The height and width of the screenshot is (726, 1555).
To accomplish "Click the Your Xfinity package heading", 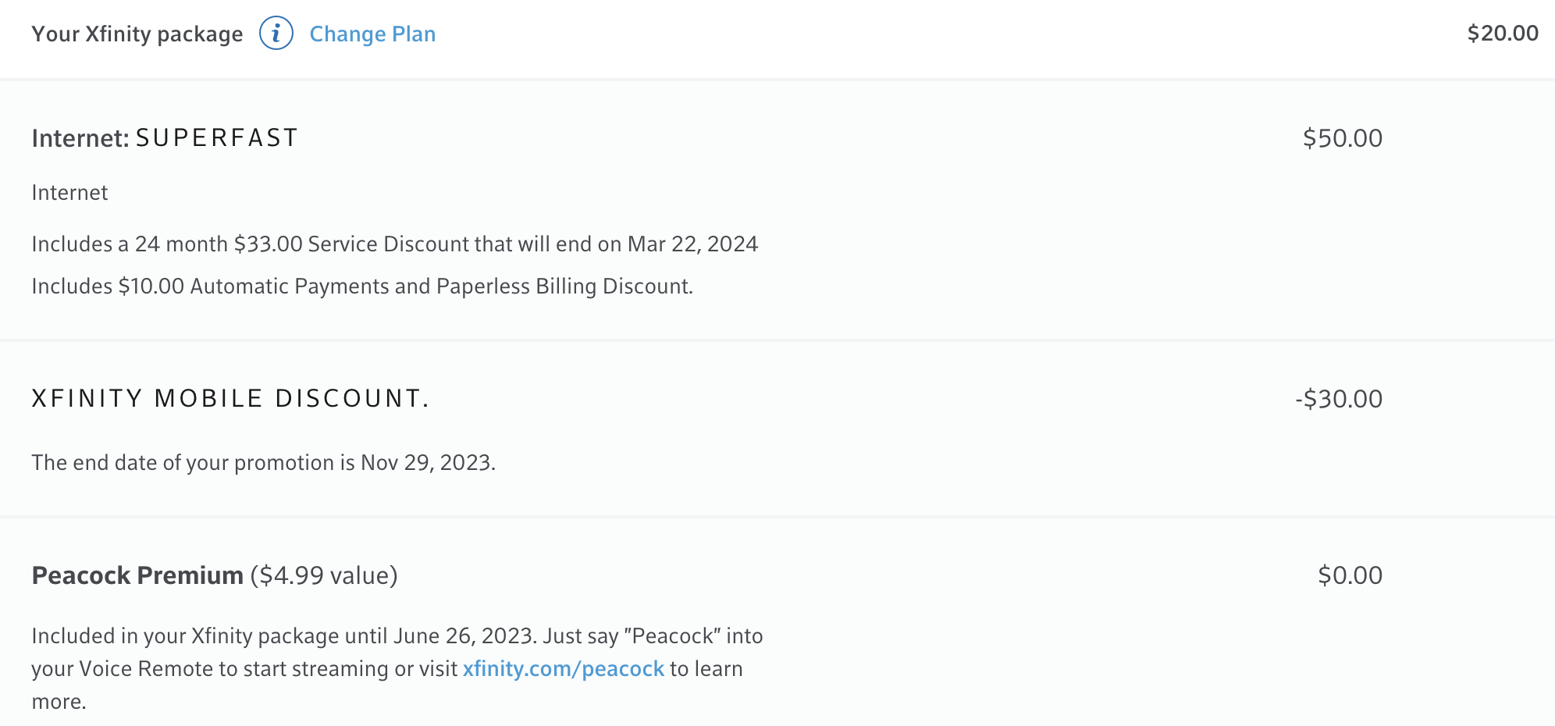I will click(x=137, y=34).
